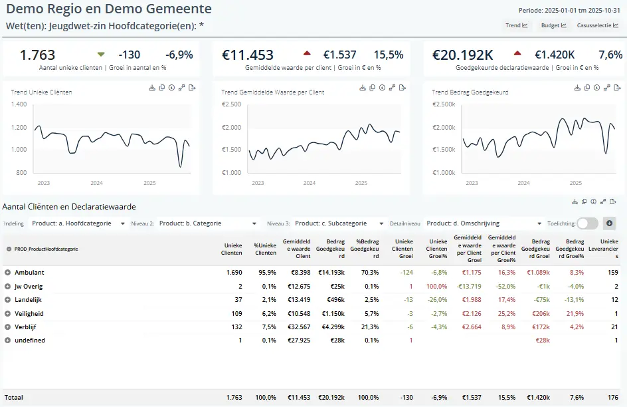Expand the Ambulant row

pyautogui.click(x=8, y=273)
